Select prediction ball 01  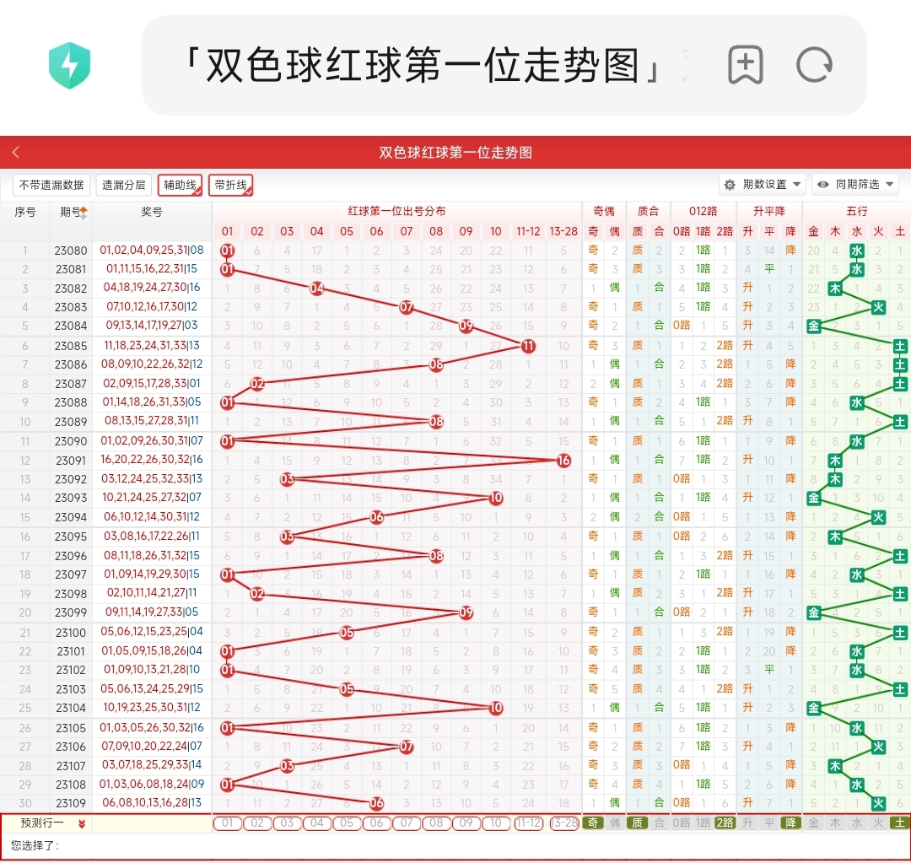tap(227, 823)
